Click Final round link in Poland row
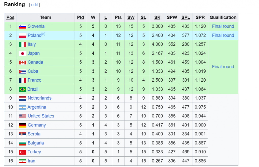Screen dimensions: 259x167 [223, 35]
